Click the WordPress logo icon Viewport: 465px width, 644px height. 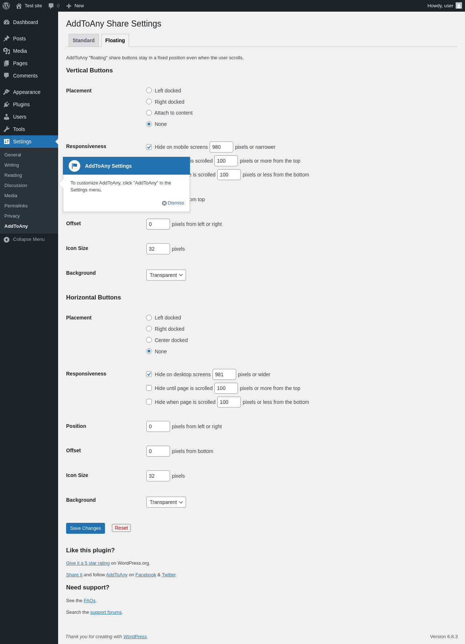tap(6, 6)
